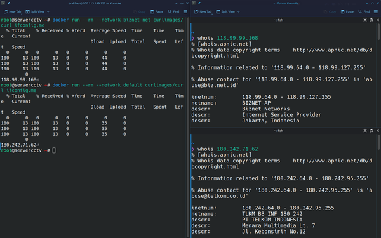Click Split View in the fish Konsole window

click(x=225, y=11)
